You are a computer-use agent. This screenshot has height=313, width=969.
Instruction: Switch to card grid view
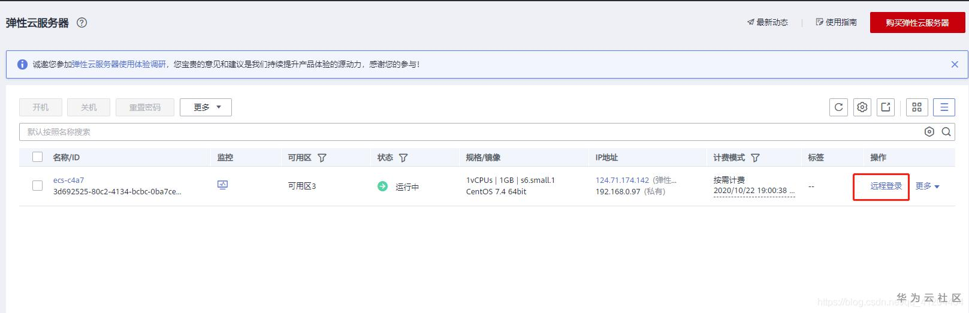coord(917,107)
